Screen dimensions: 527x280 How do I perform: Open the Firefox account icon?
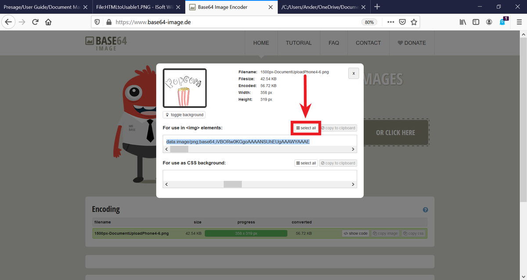point(489,22)
